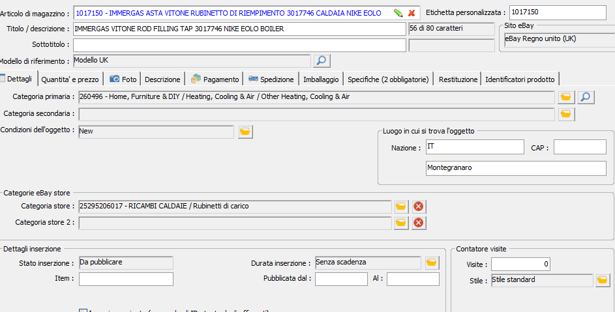Clear Categoria store 2 with red circle
The image size is (615, 312).
tap(419, 223)
